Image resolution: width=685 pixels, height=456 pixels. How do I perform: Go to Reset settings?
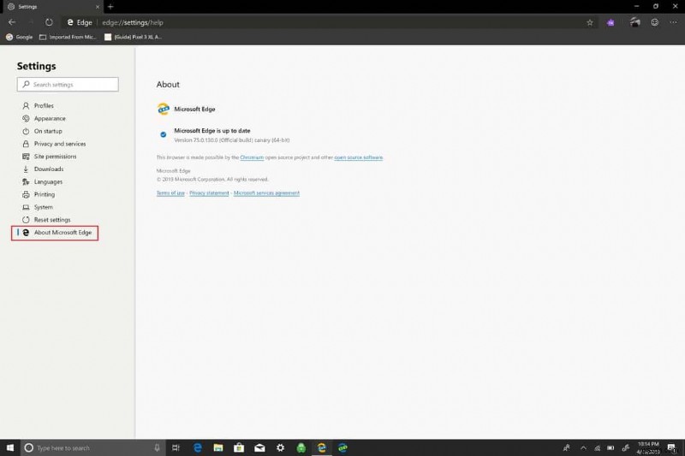tap(52, 220)
